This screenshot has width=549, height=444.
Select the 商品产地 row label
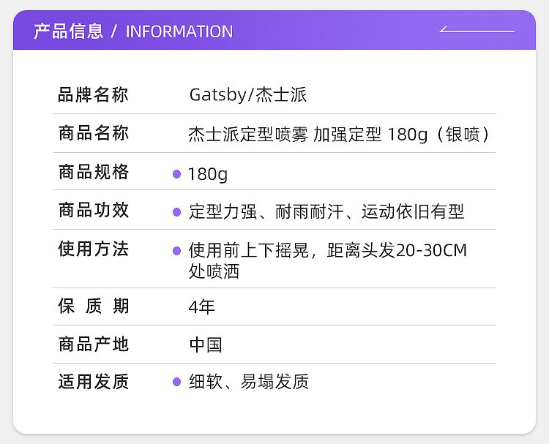pos(94,345)
